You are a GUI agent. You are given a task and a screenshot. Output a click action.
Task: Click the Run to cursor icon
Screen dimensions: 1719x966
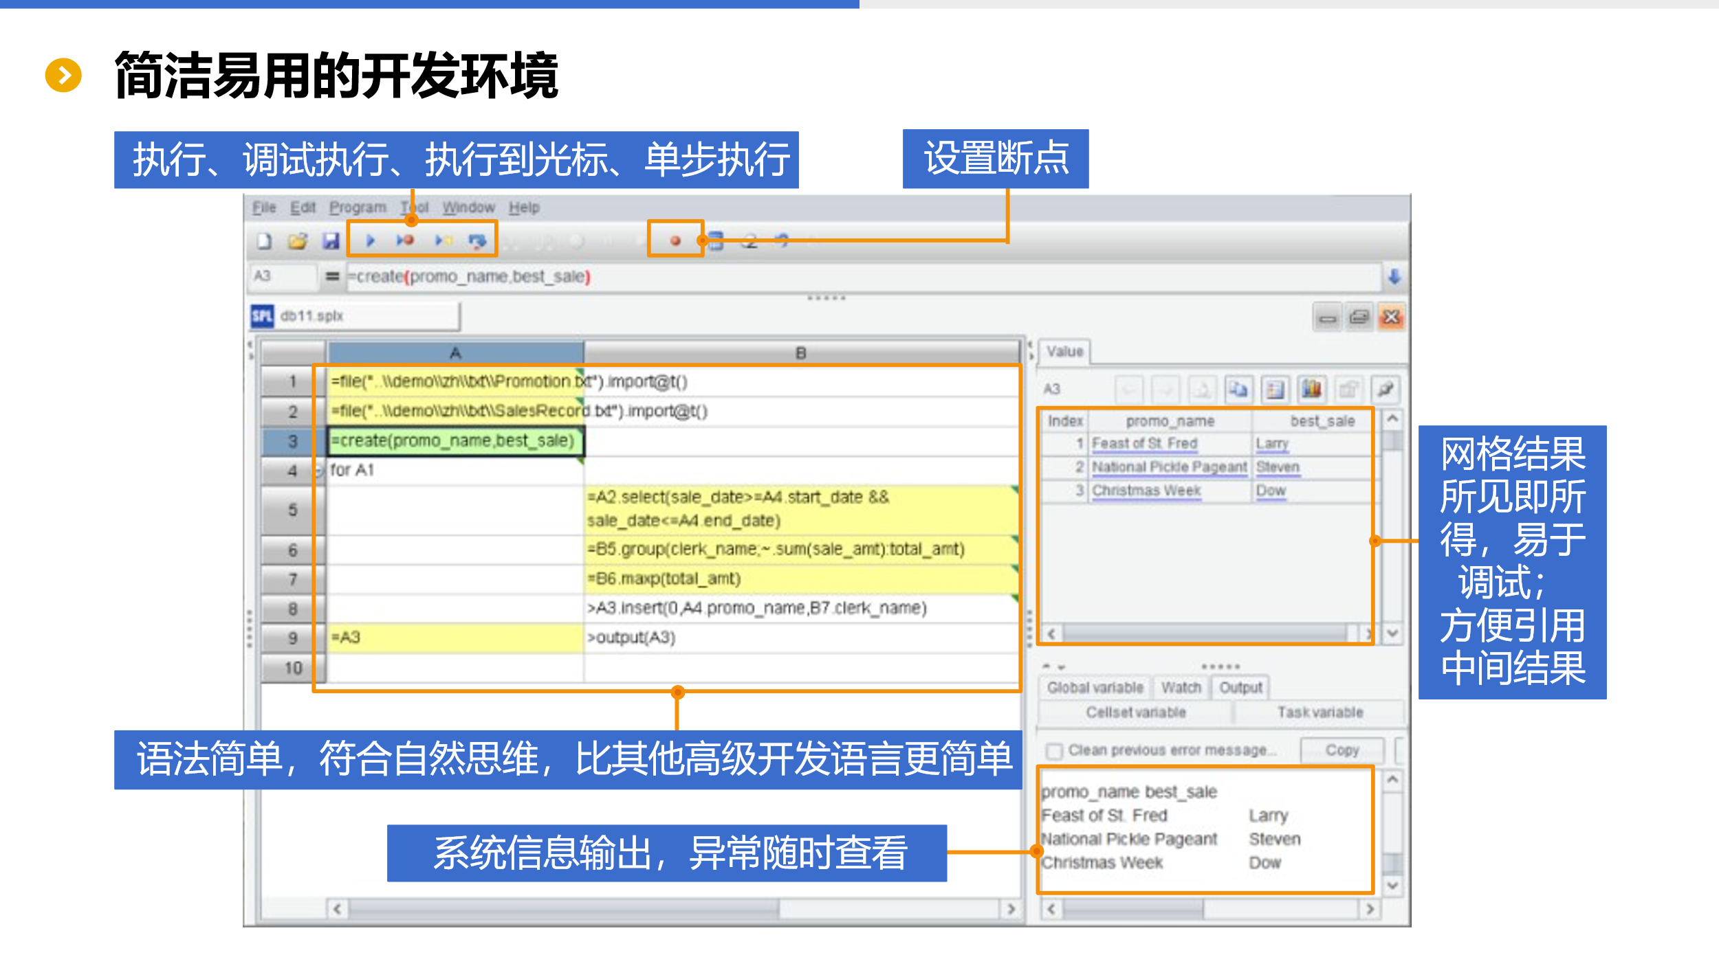point(443,240)
